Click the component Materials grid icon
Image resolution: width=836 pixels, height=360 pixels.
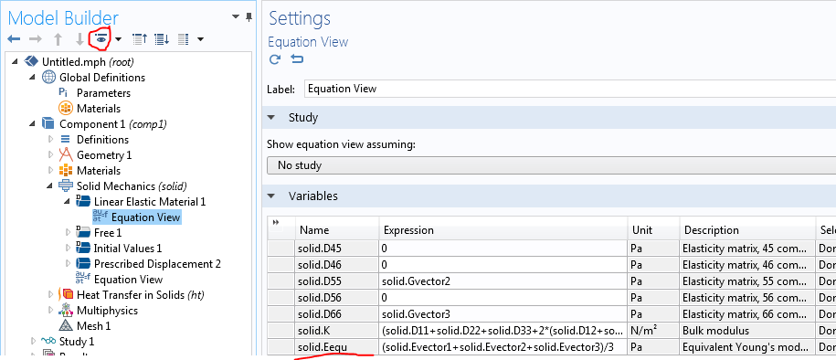point(65,170)
